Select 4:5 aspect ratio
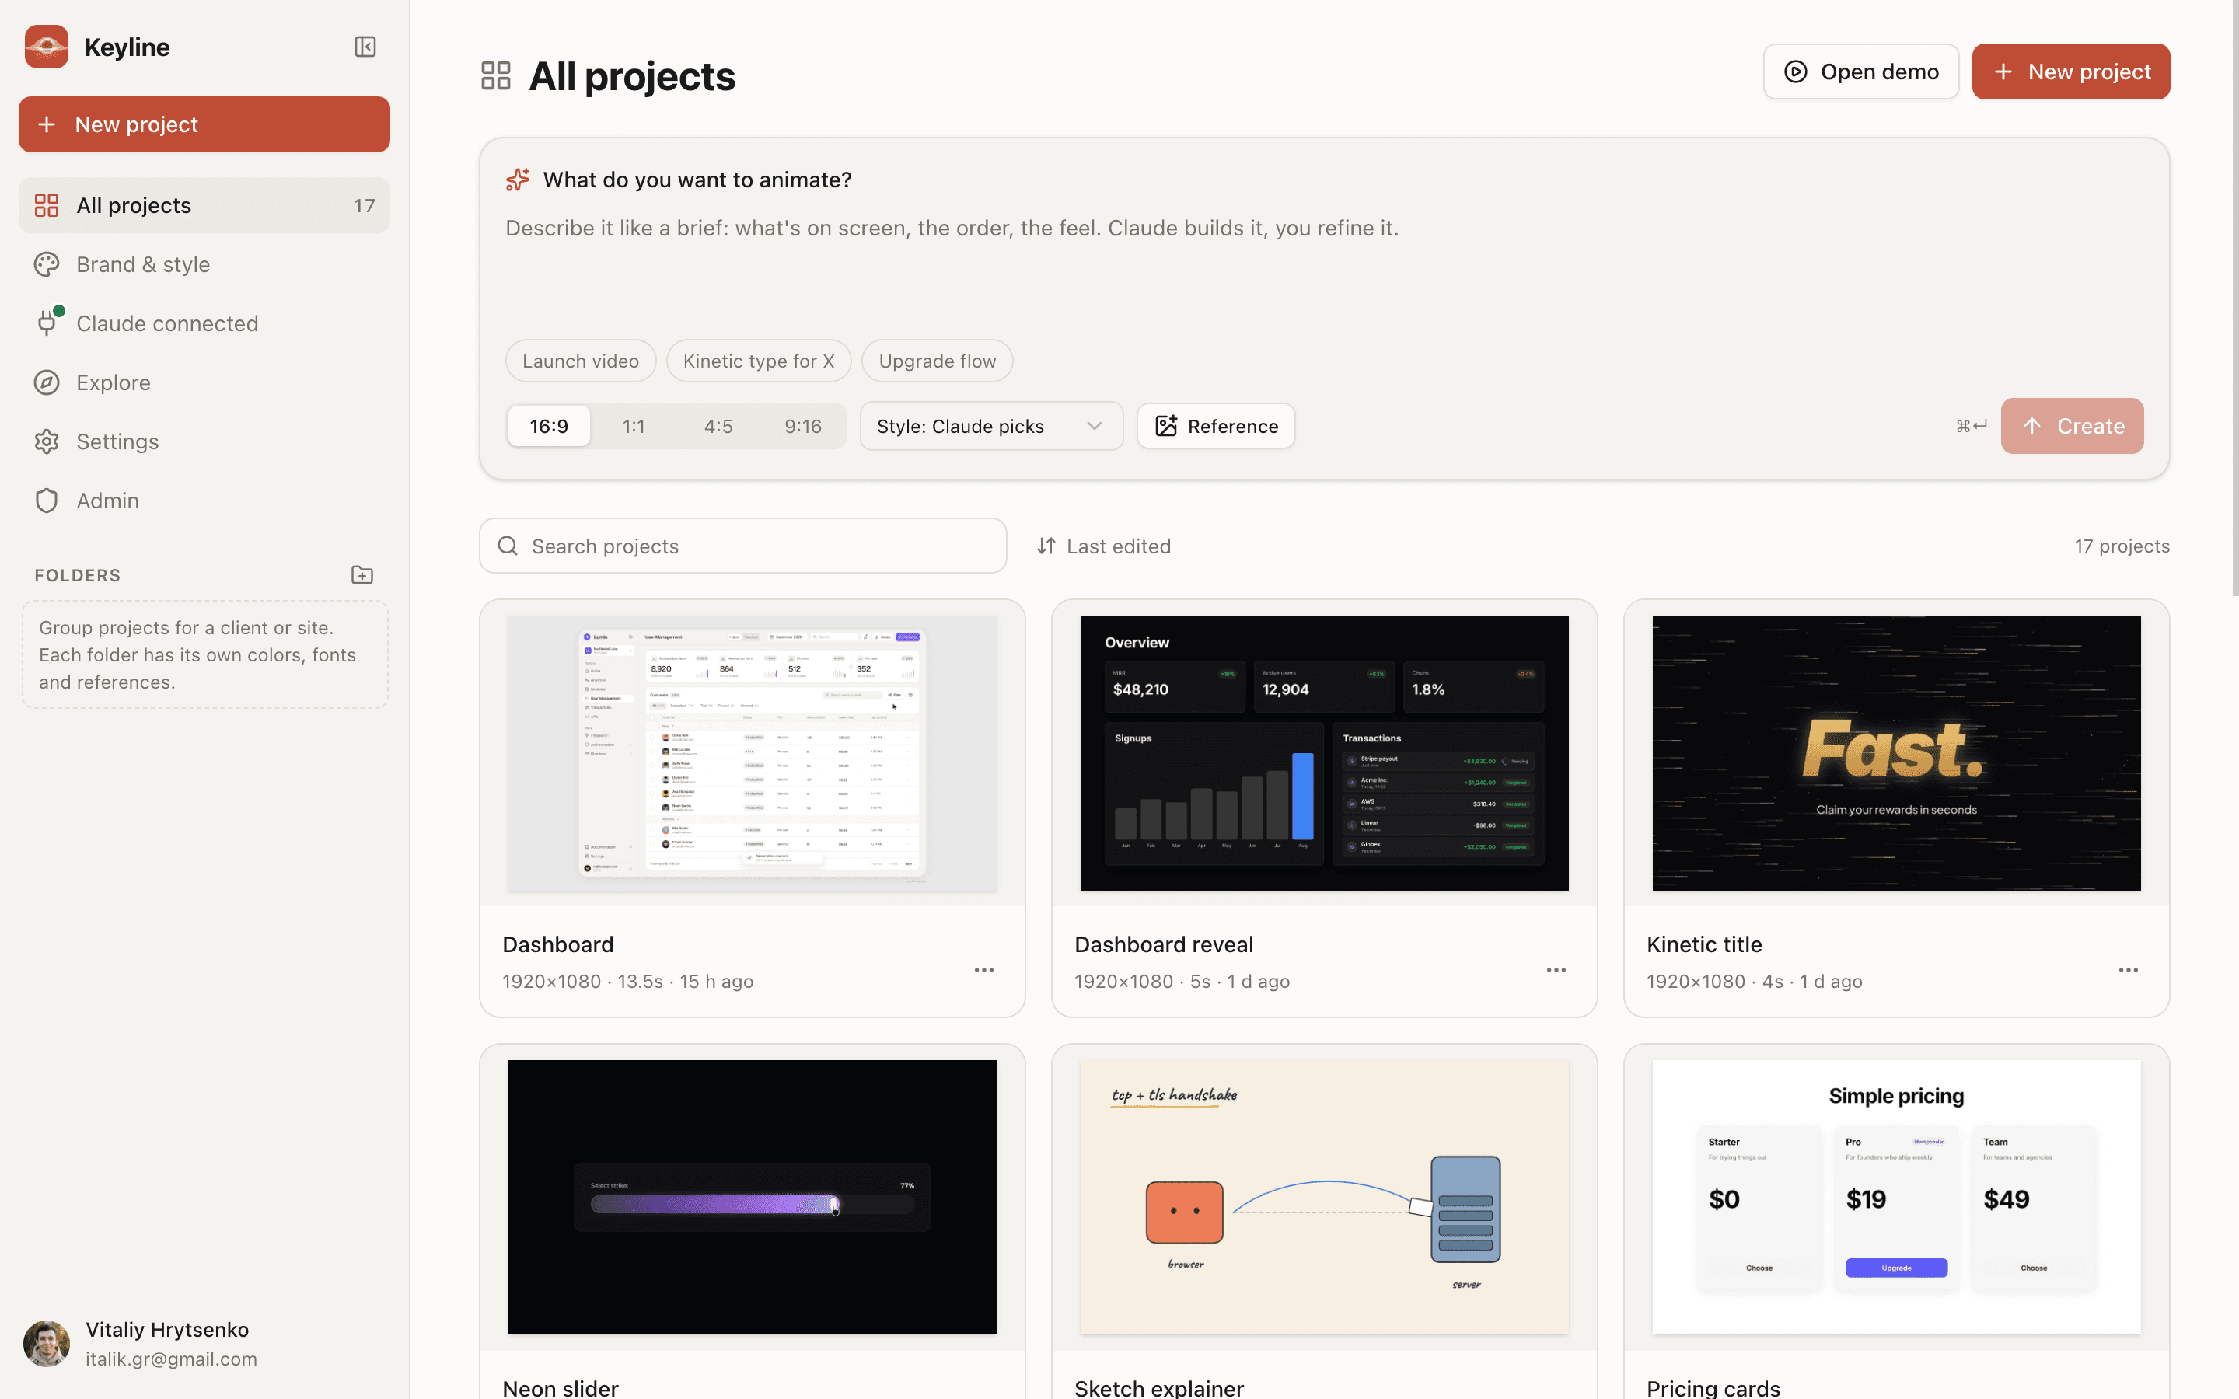This screenshot has height=1399, width=2239. tap(718, 426)
